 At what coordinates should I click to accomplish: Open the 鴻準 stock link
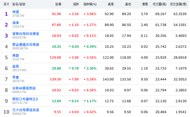click(16, 23)
